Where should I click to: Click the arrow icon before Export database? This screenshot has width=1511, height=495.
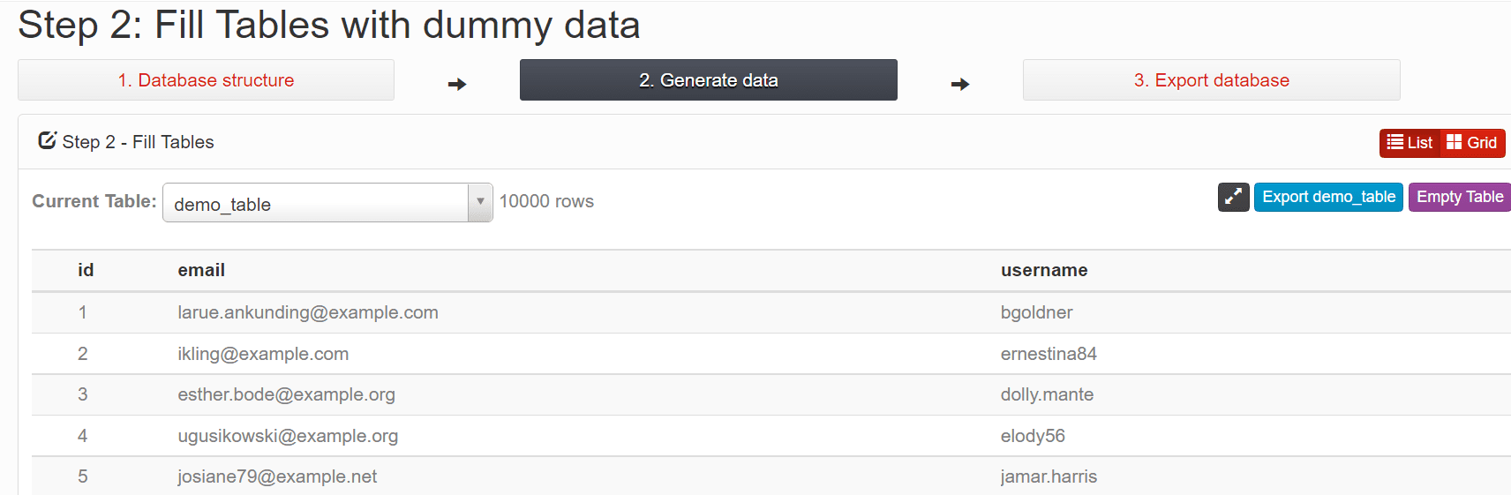[x=960, y=84]
